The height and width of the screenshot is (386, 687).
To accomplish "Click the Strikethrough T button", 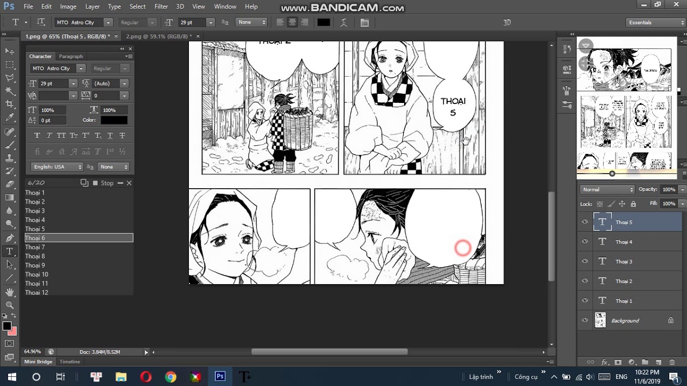I will [122, 136].
